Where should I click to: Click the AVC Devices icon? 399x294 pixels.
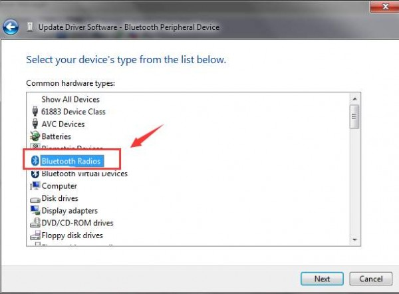(35, 124)
